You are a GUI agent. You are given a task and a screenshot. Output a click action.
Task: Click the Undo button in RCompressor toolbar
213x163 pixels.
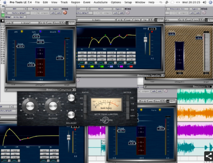pos(9,23)
